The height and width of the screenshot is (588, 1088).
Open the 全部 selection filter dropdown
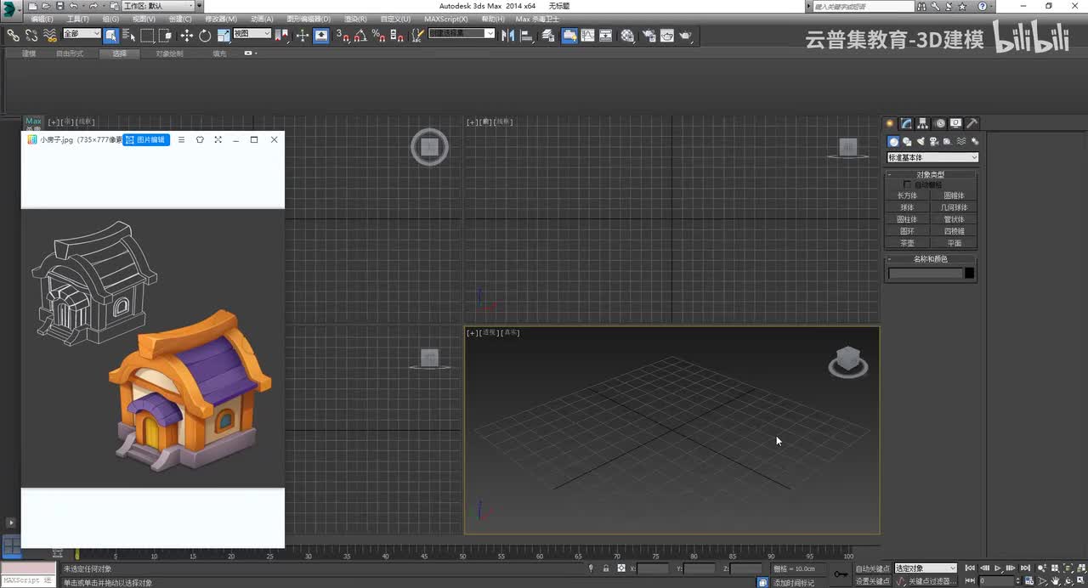[82, 34]
